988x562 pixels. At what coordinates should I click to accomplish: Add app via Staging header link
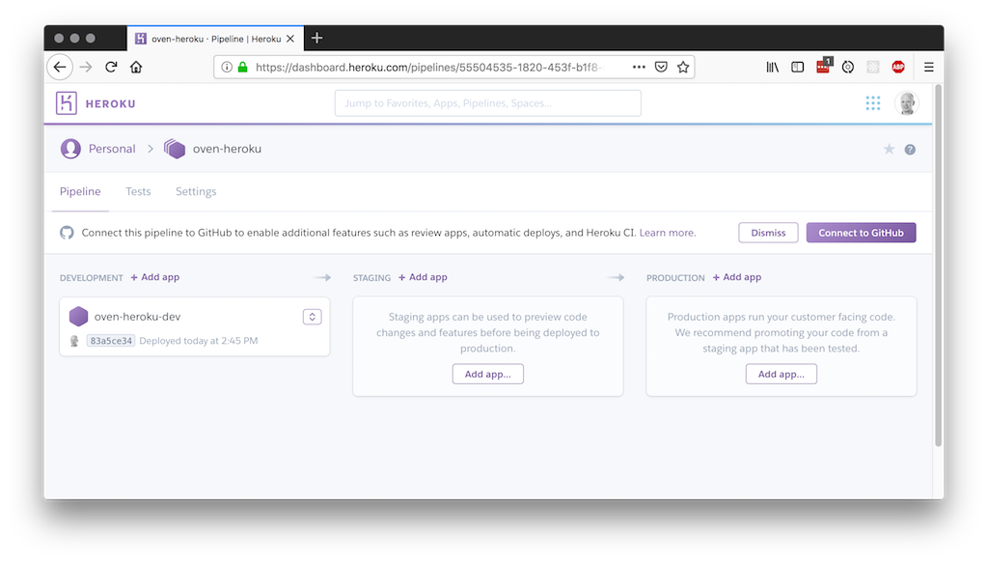pyautogui.click(x=423, y=277)
